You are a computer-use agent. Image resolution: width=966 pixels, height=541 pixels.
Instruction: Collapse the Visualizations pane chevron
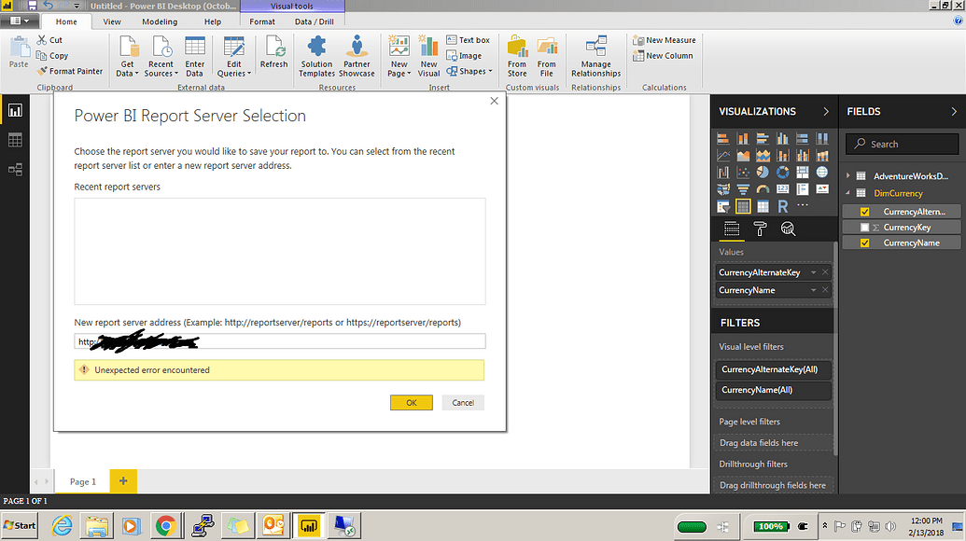(x=825, y=111)
